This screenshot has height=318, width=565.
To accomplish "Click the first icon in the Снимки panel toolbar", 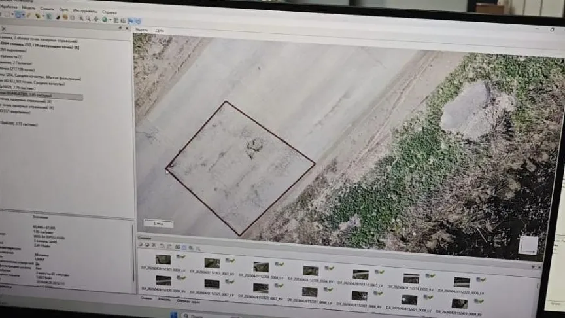I will (141, 245).
